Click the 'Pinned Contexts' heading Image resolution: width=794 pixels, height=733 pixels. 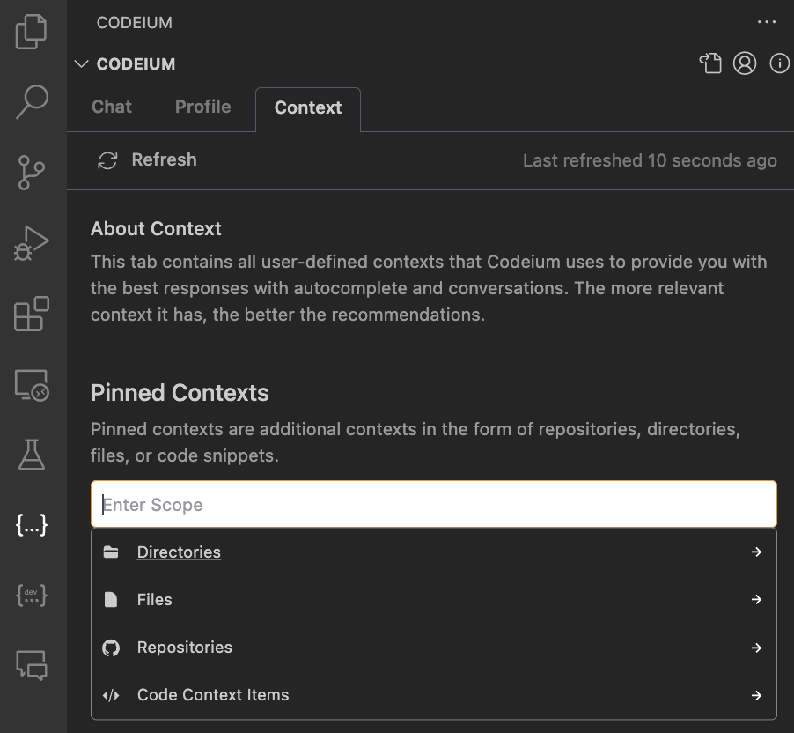[180, 393]
